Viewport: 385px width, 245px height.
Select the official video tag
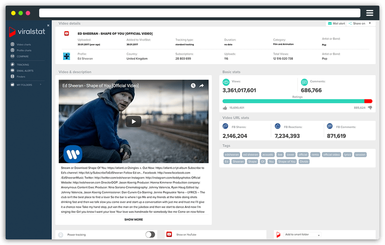click(x=331, y=155)
